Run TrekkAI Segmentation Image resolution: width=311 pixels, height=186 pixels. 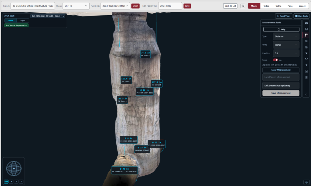16,25
